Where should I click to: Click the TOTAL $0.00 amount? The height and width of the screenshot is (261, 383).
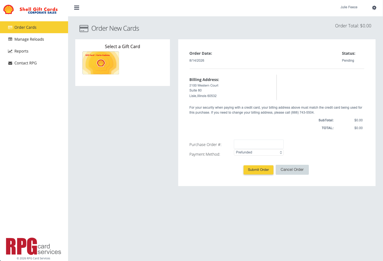click(358, 128)
